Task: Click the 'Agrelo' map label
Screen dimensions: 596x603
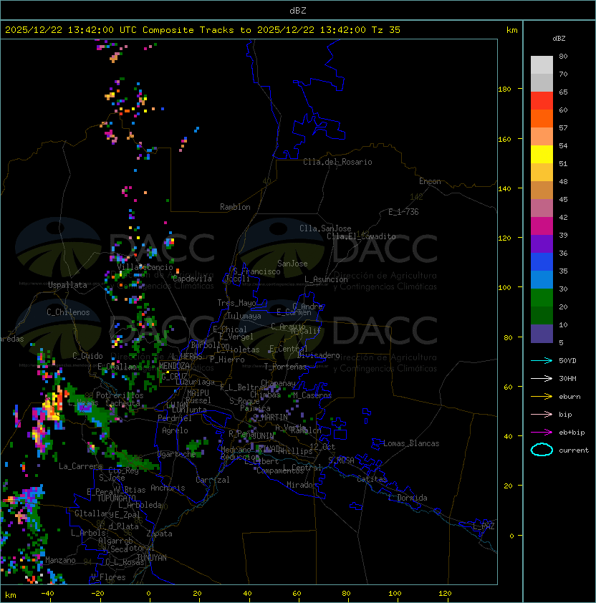Action: tap(175, 430)
